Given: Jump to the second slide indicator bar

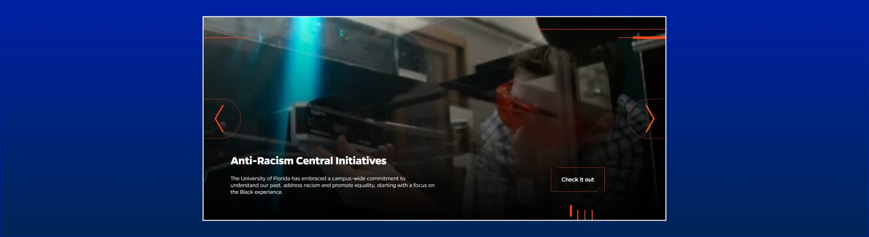Looking at the screenshot, I should click(x=578, y=215).
